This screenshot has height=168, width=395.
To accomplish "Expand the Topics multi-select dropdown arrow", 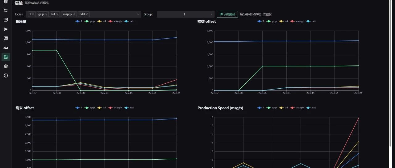I will tap(138, 14).
